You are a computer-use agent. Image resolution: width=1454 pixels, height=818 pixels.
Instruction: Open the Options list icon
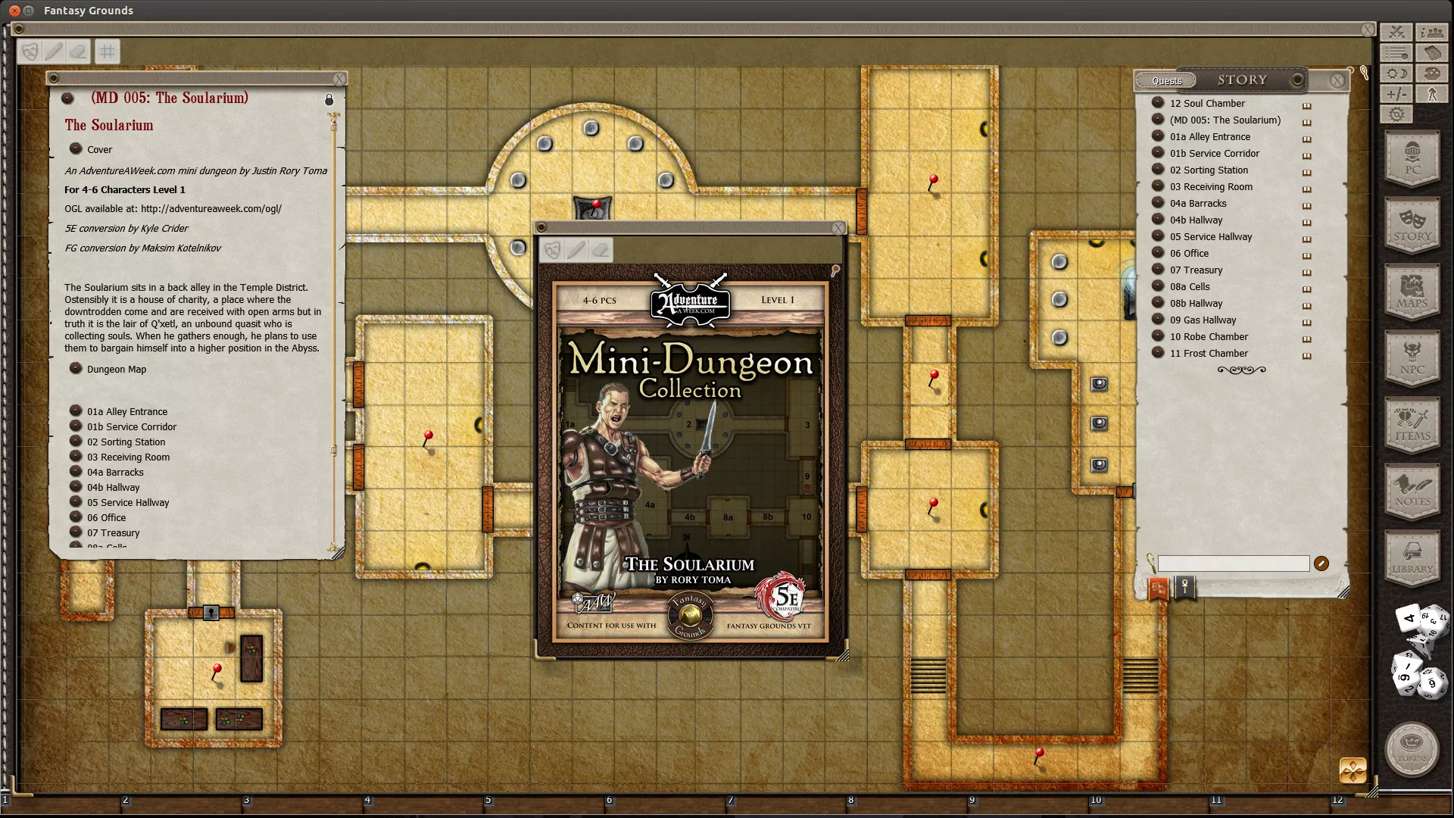point(1396,53)
